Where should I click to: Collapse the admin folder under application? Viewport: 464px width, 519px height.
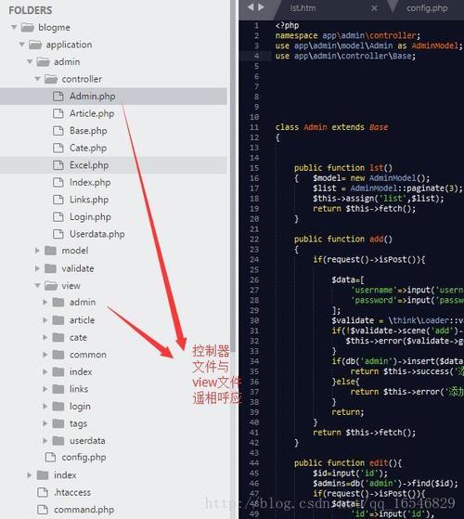[30, 61]
